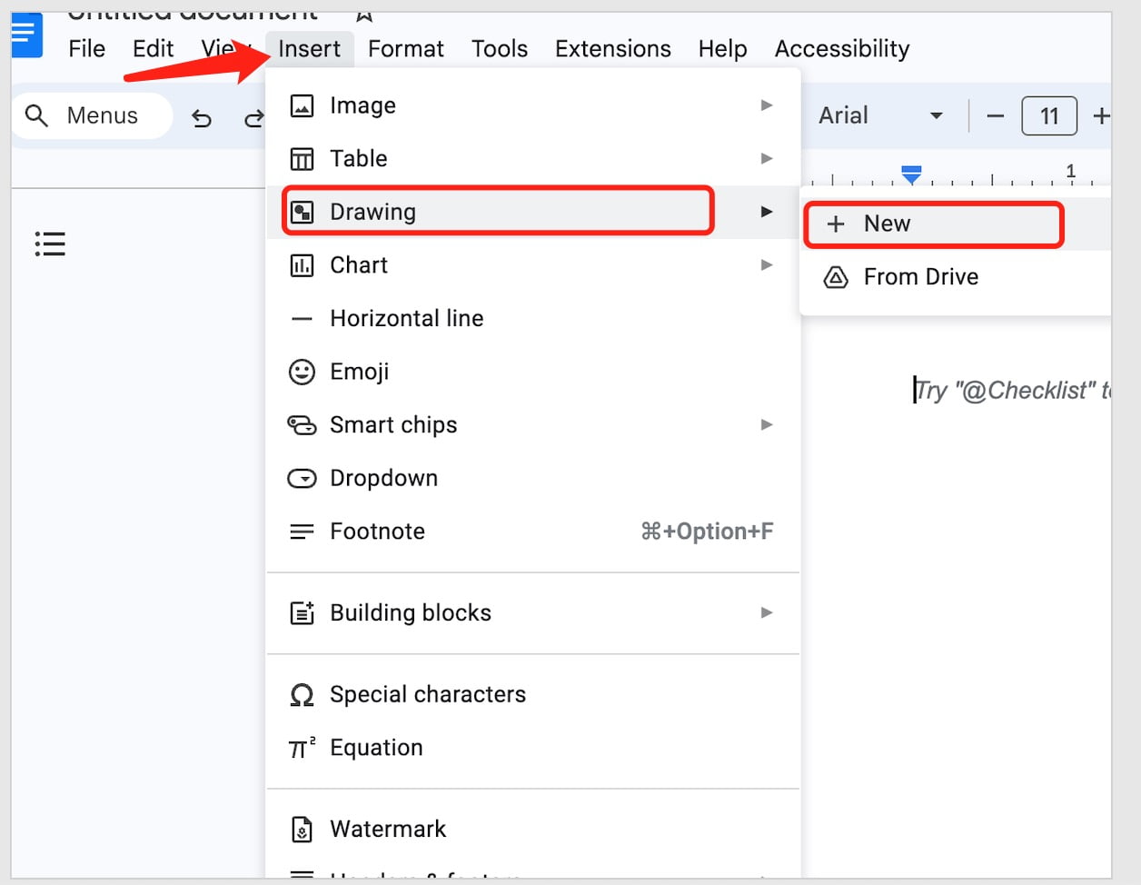Viewport: 1141px width, 885px height.
Task: Decrease font size with minus button
Action: (996, 116)
